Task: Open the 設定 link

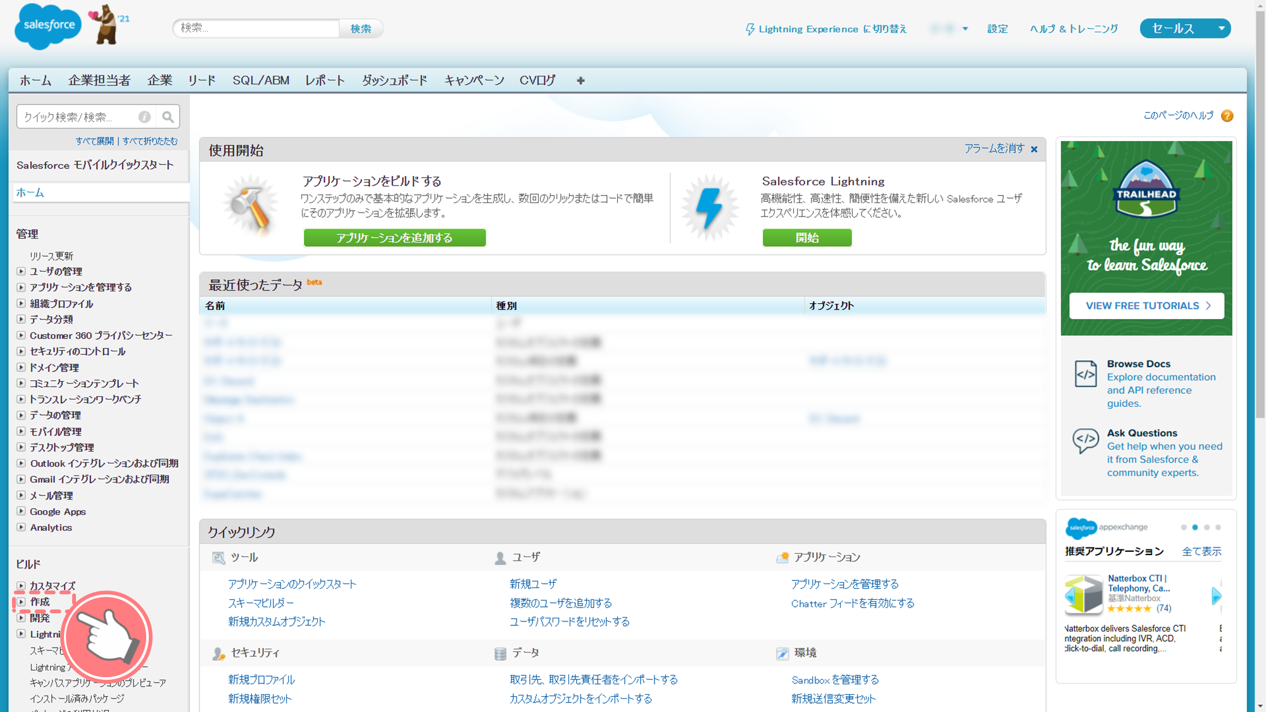Action: (x=998, y=29)
